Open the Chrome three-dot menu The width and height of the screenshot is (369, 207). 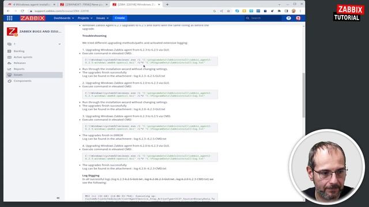coord(300,11)
